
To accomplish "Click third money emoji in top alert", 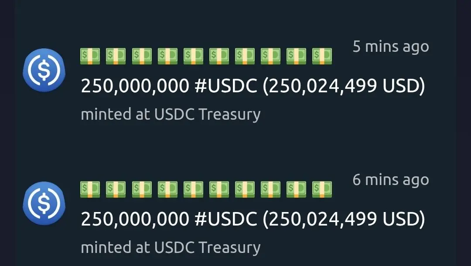I will tap(142, 56).
